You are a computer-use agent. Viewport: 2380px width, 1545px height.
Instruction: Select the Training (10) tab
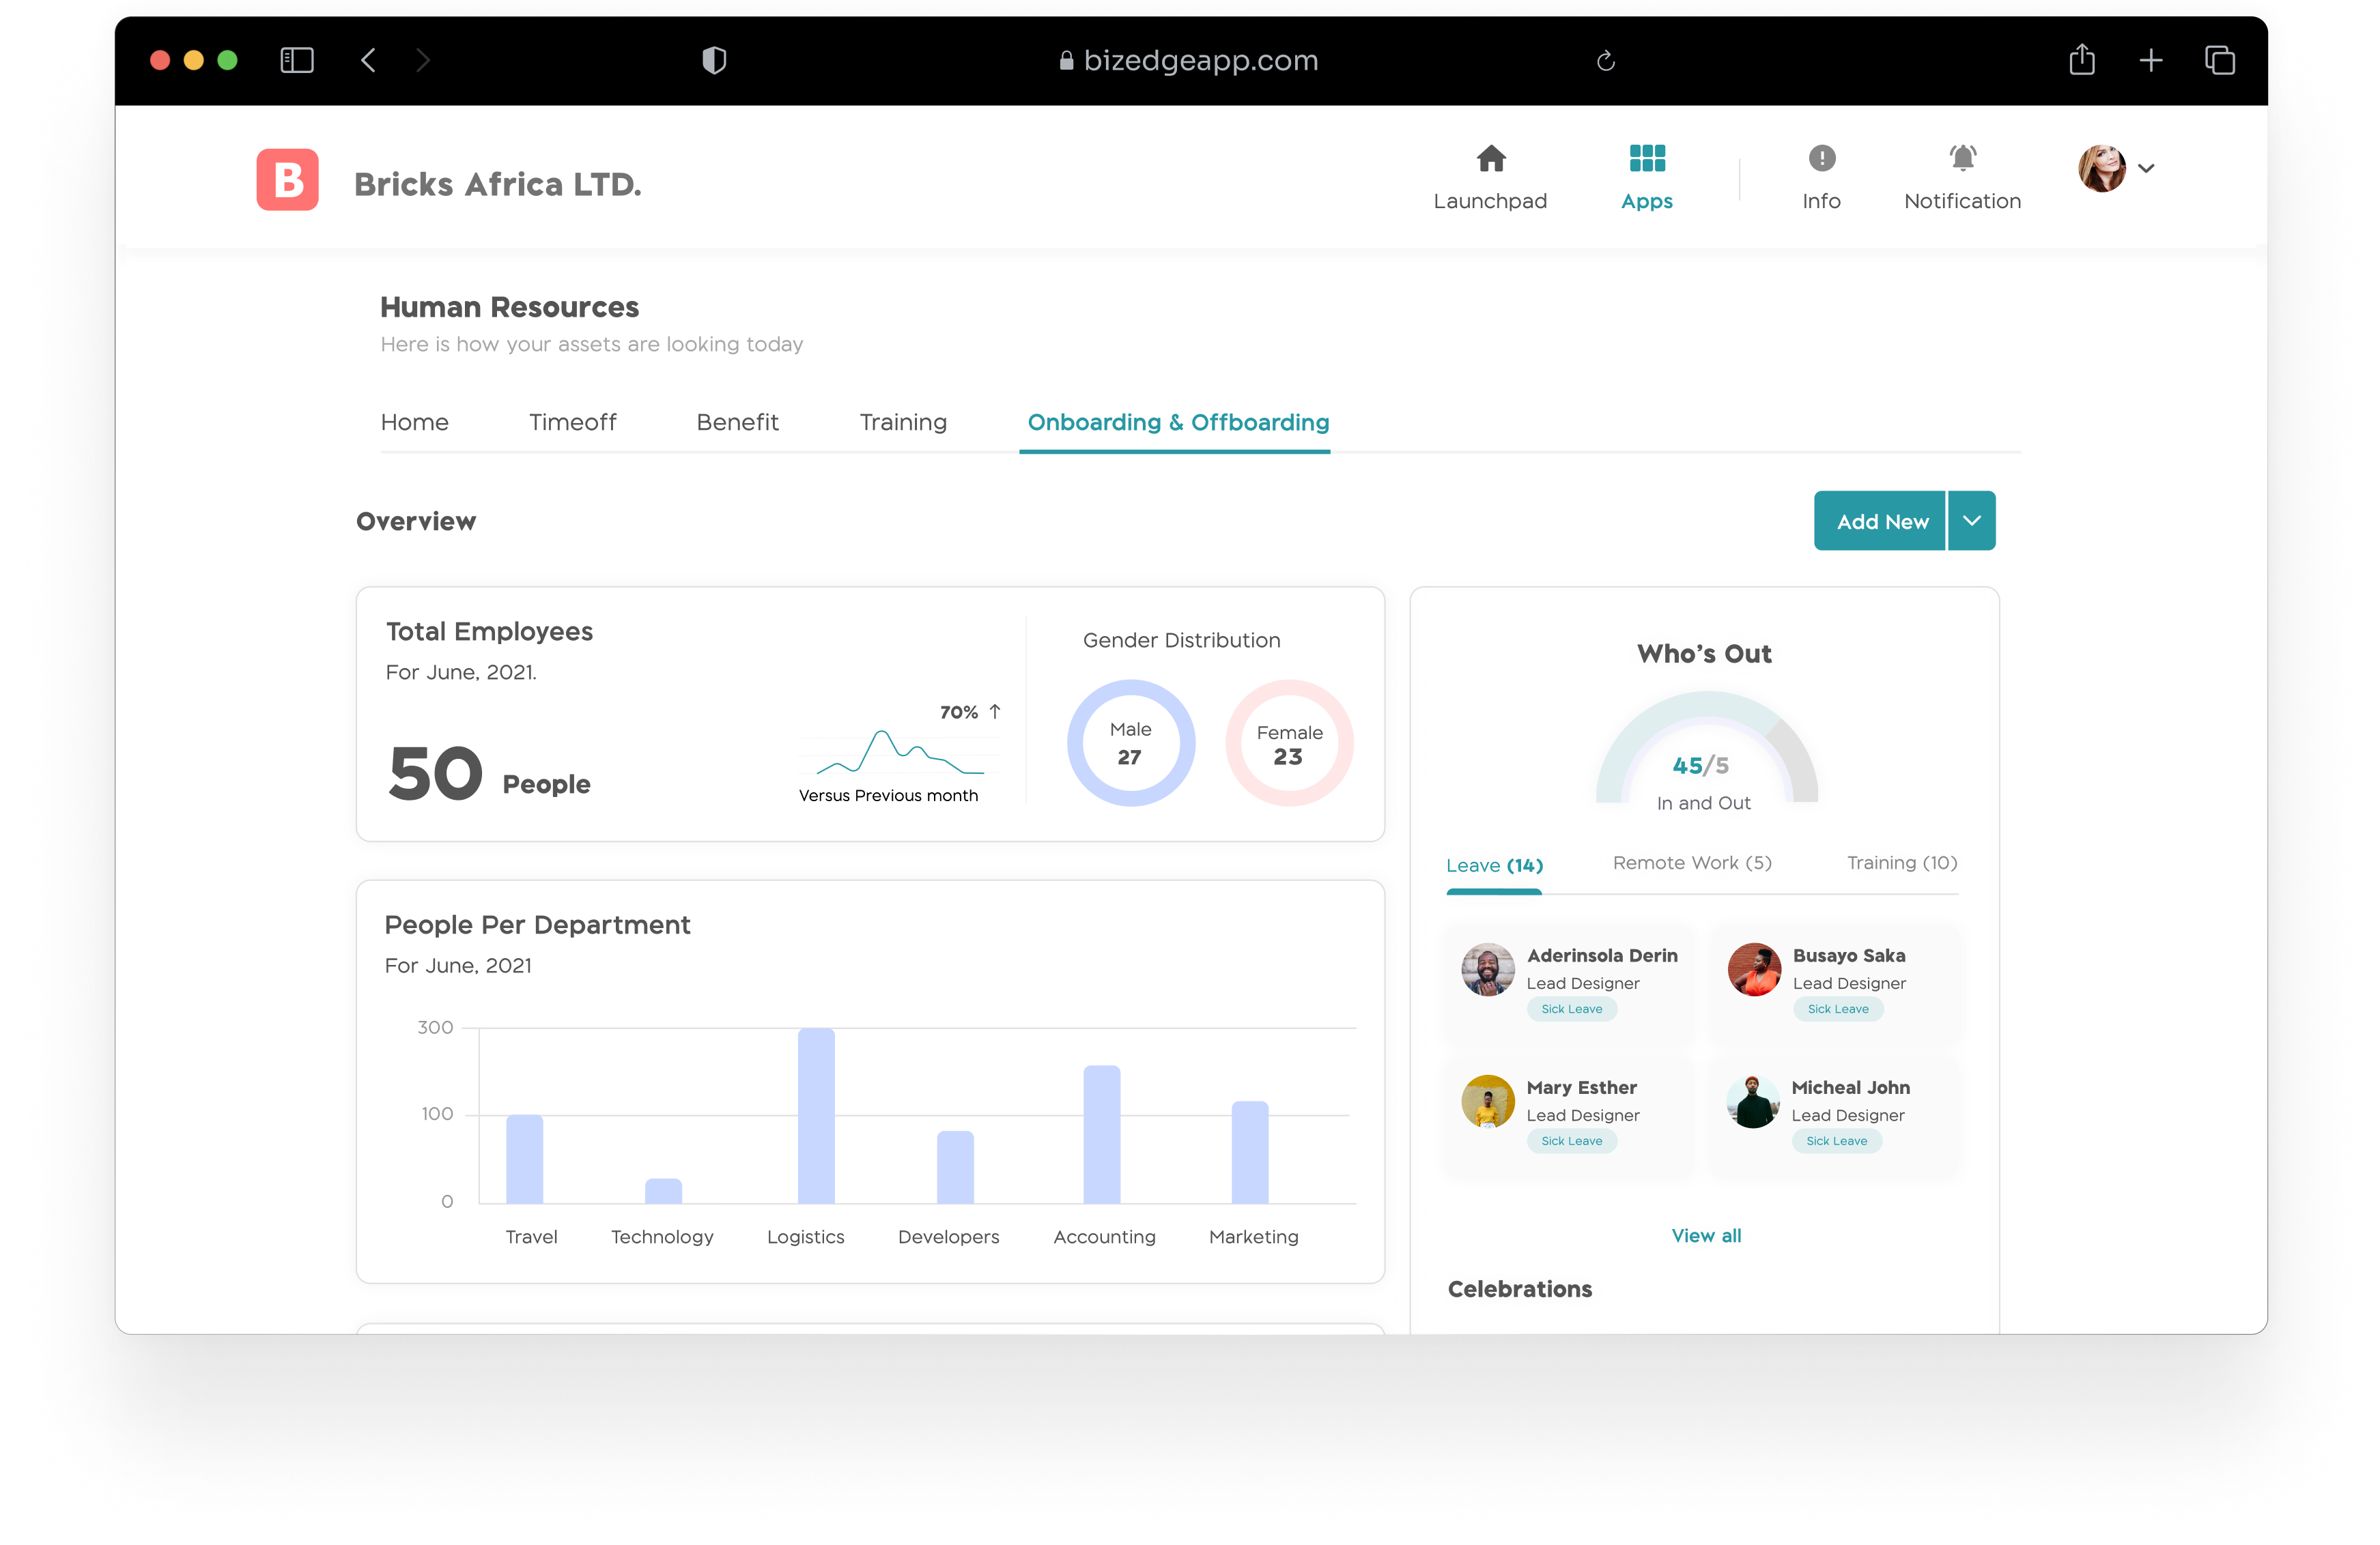tap(1901, 863)
